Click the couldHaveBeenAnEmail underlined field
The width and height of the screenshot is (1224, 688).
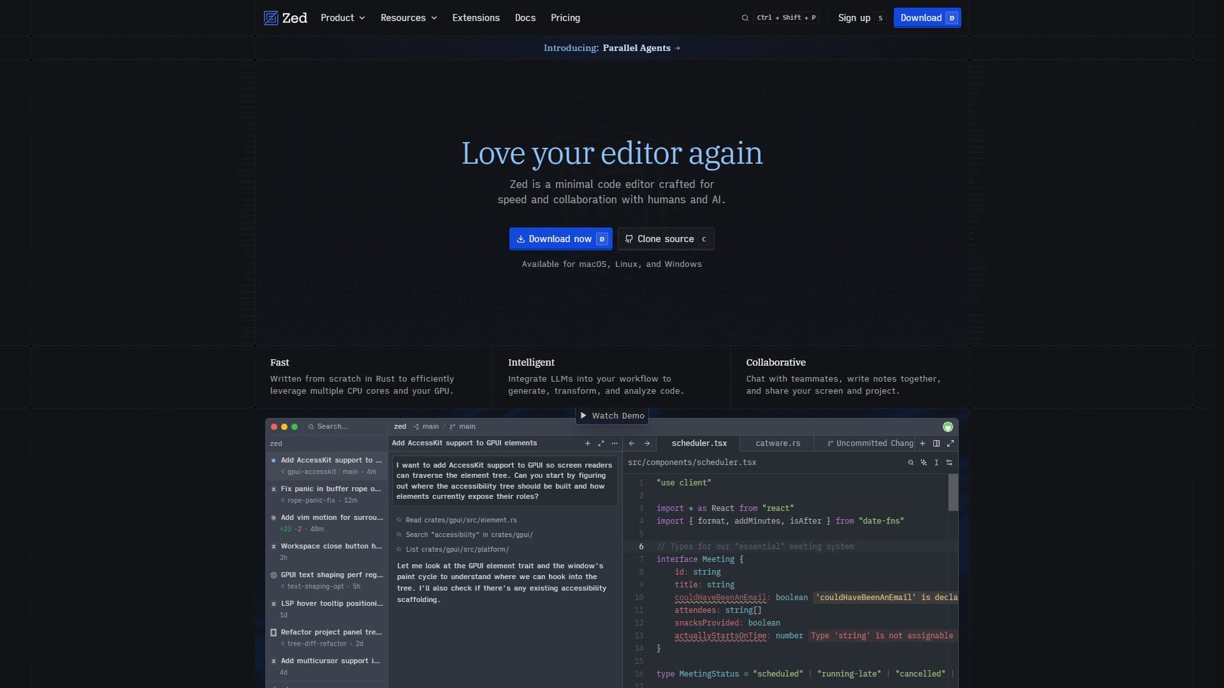point(720,598)
